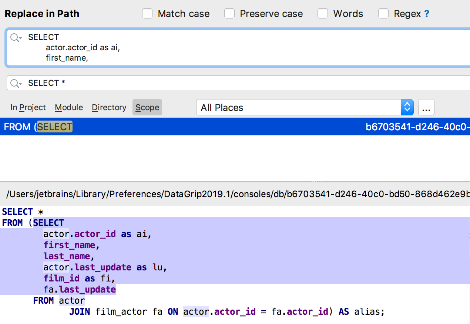Click the scope dropdown arrow stepper
This screenshot has height=324, width=470.
[x=407, y=108]
